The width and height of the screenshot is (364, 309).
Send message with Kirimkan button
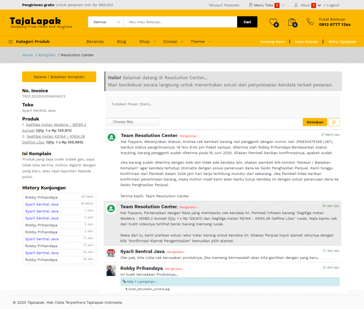[x=315, y=122]
